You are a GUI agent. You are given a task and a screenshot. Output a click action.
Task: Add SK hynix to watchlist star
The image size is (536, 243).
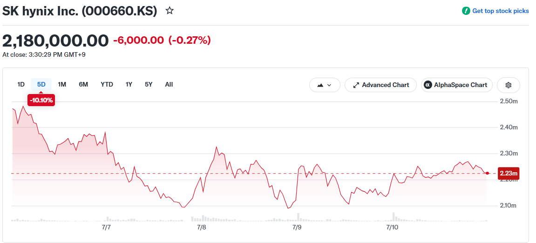click(x=170, y=11)
